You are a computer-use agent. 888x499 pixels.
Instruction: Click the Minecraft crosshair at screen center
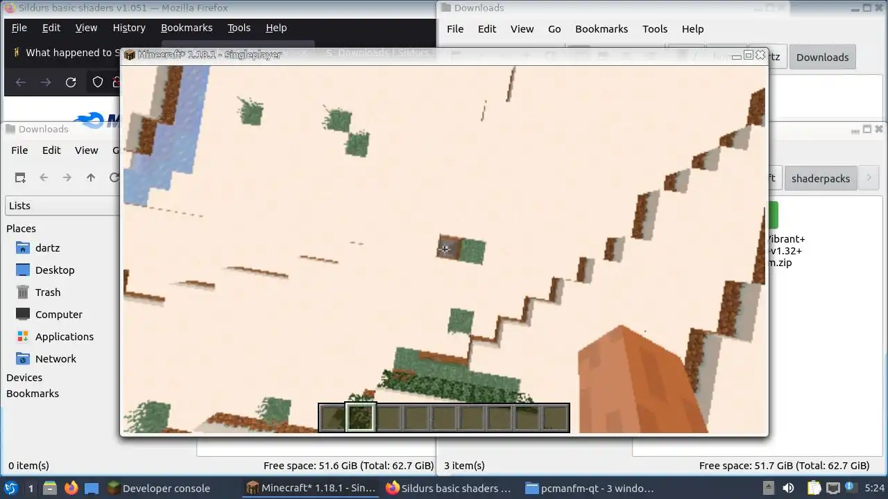444,249
